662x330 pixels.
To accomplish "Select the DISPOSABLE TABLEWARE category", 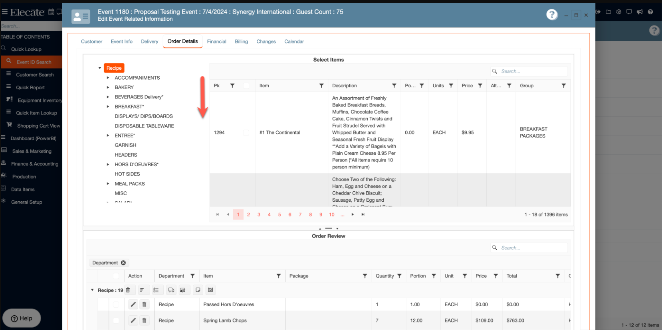I will tap(144, 126).
